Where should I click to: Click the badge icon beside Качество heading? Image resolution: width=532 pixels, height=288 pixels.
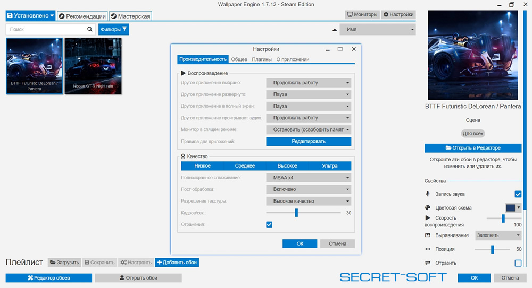click(183, 156)
